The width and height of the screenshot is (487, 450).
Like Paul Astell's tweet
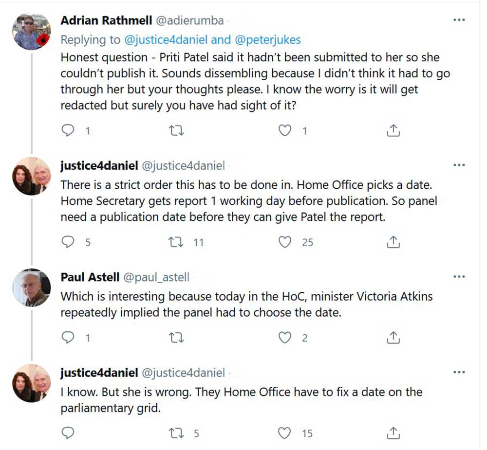tap(285, 337)
